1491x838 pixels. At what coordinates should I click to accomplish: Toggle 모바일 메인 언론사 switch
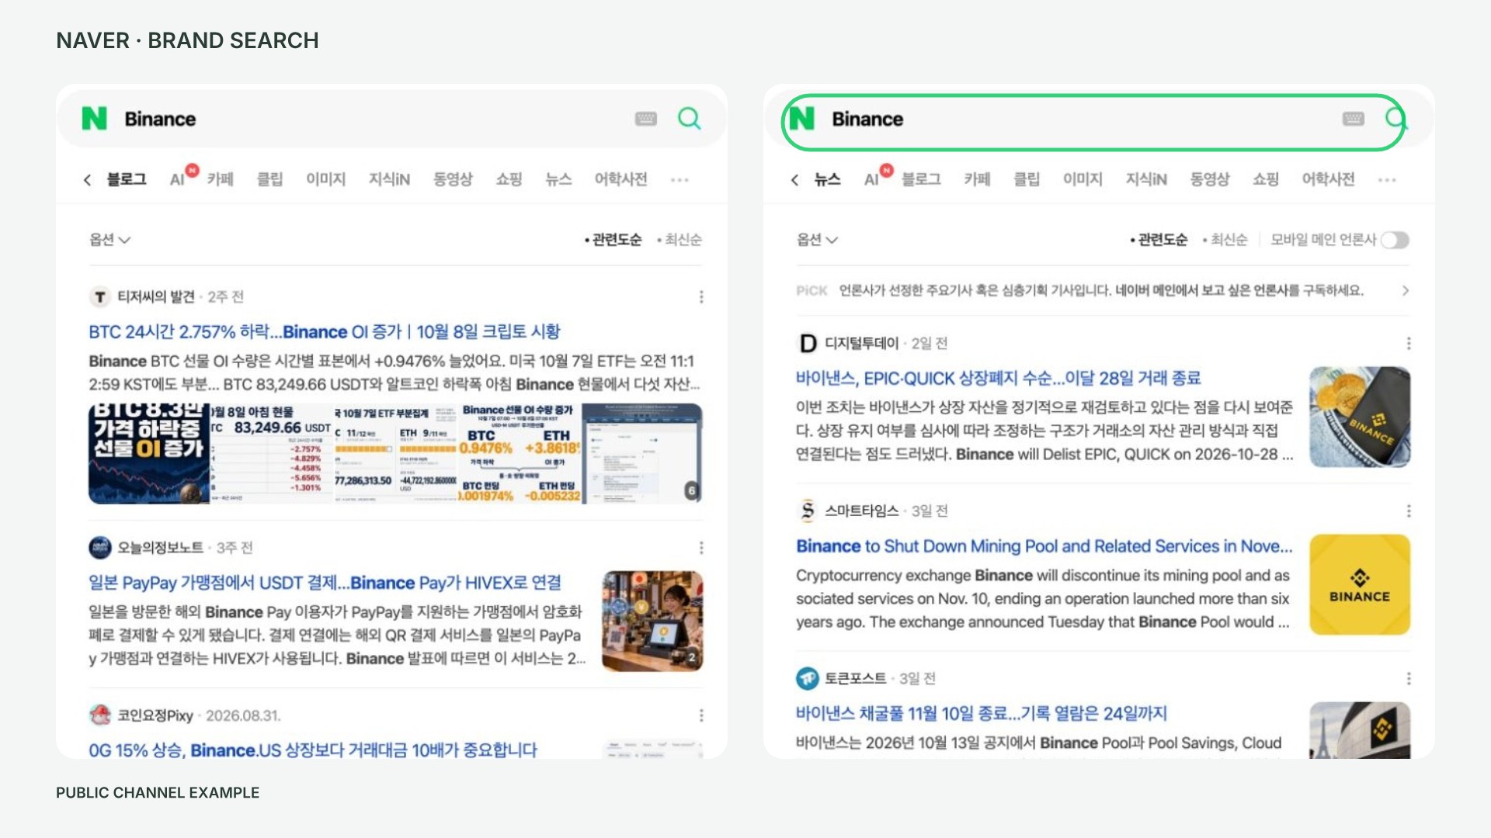[x=1395, y=240]
